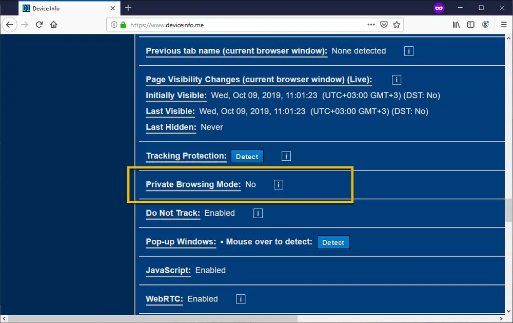Click the Home button in the toolbar
This screenshot has width=513, height=323.
(x=53, y=24)
